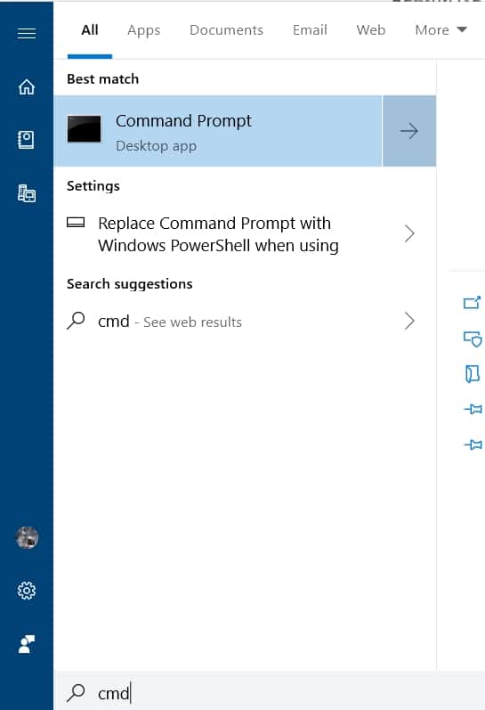
Task: Go to Home in sidebar
Action: pos(27,86)
